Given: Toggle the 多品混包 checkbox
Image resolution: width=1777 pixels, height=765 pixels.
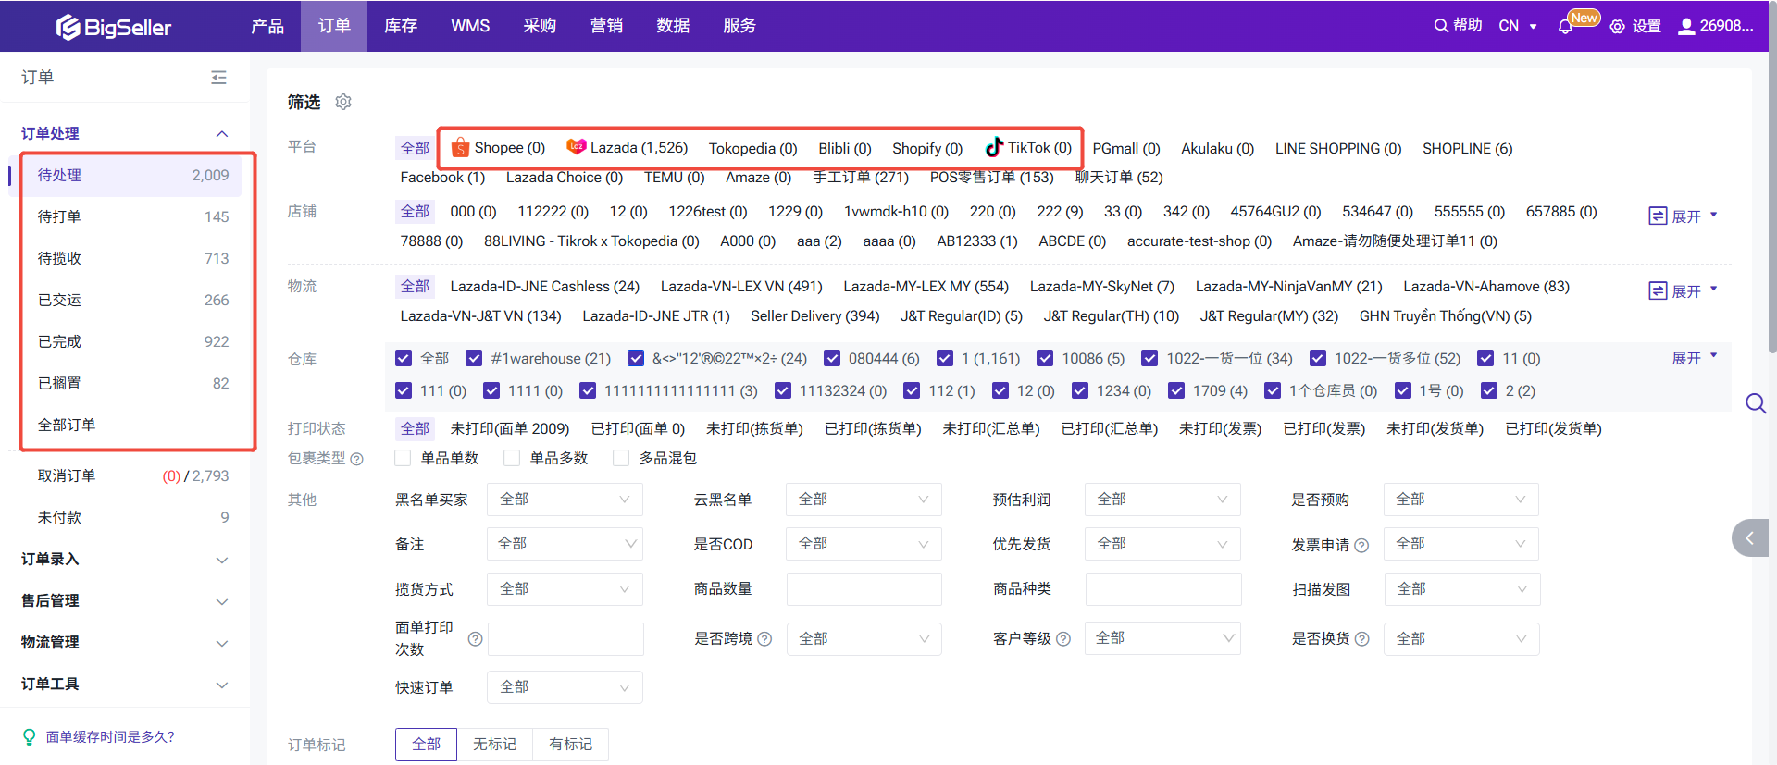Looking at the screenshot, I should tap(621, 458).
